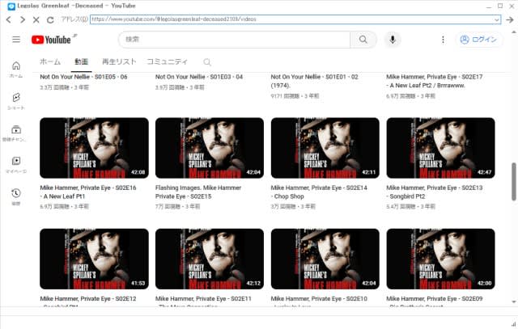Click the ログイン sign-in button
The image size is (518, 329).
click(x=478, y=40)
